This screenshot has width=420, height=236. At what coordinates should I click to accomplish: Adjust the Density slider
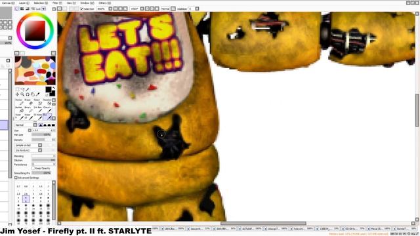tap(44, 140)
